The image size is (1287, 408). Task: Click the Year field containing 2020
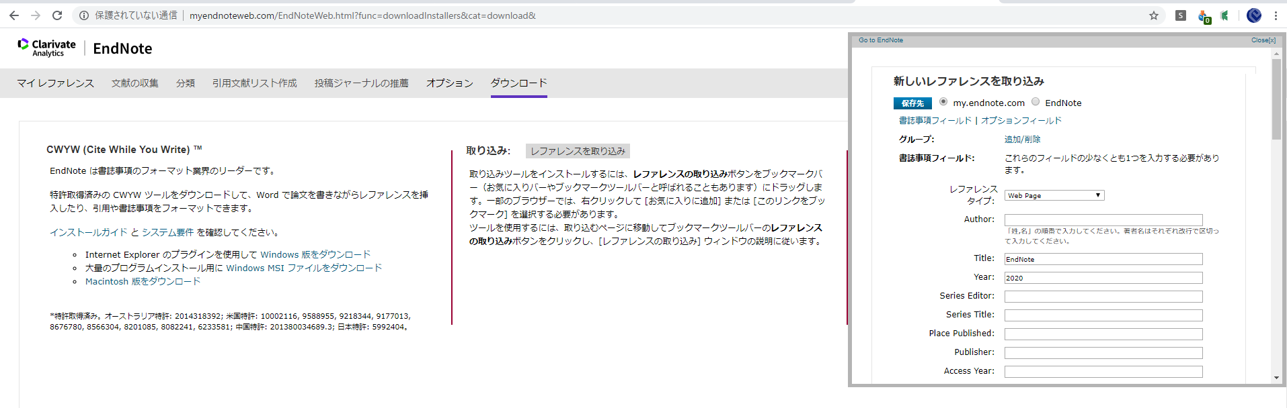click(1103, 278)
